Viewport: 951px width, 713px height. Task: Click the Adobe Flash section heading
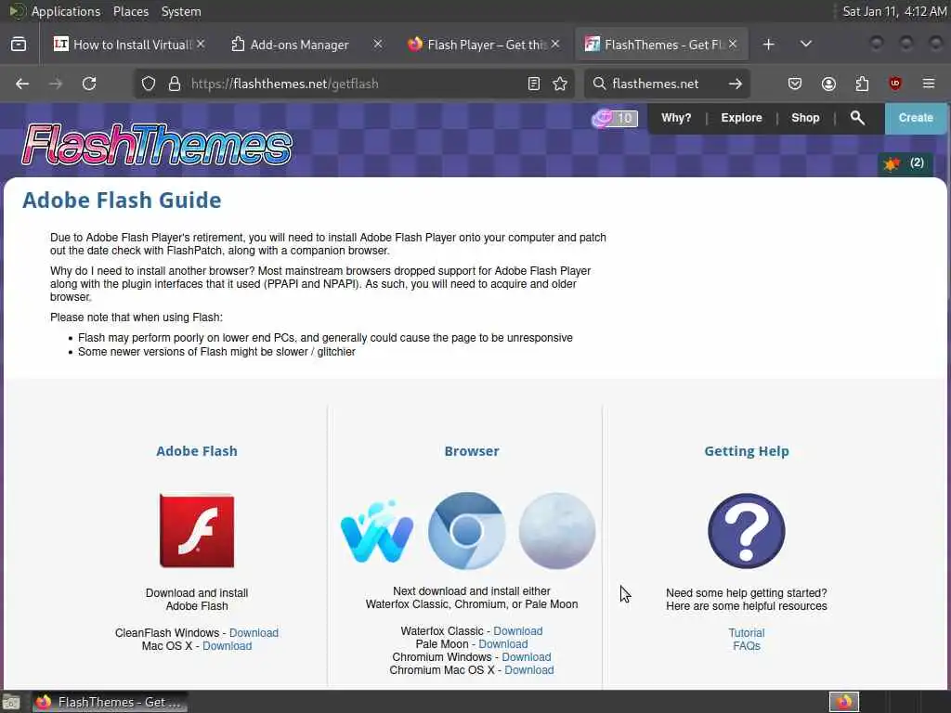(197, 451)
